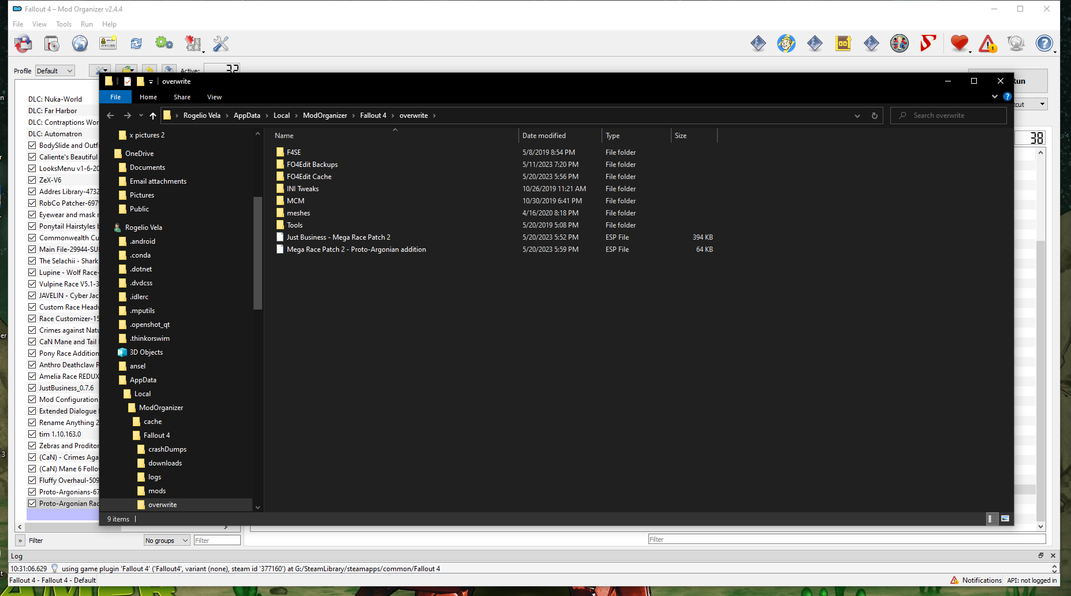Screen dimensions: 1071x596
Task: Switch Explorer to details view
Action: click(991, 519)
